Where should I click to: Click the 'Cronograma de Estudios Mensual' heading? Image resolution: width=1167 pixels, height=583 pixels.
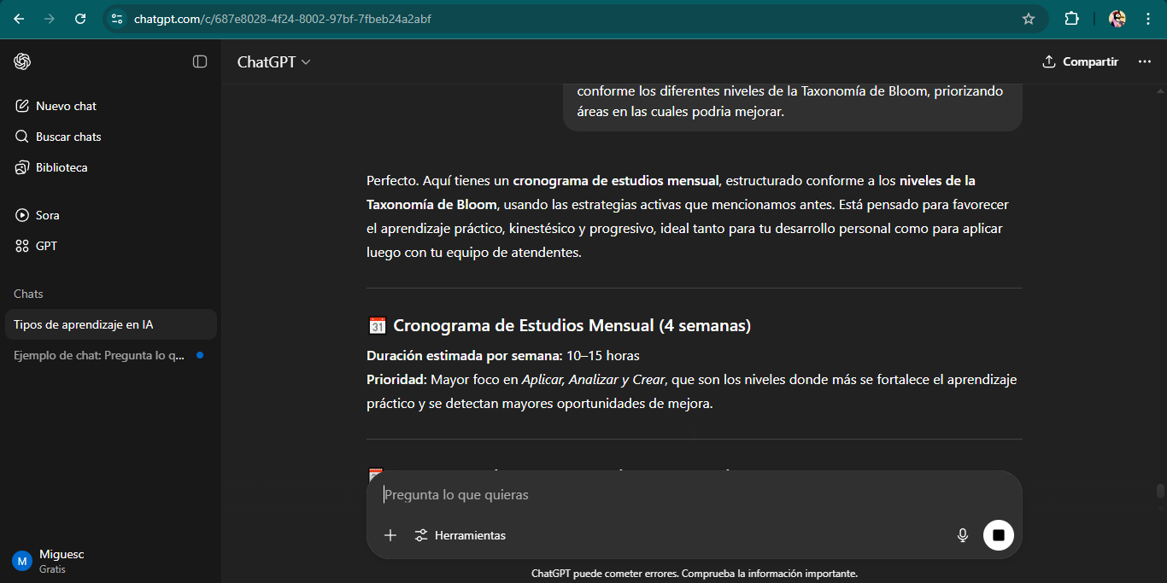click(572, 325)
